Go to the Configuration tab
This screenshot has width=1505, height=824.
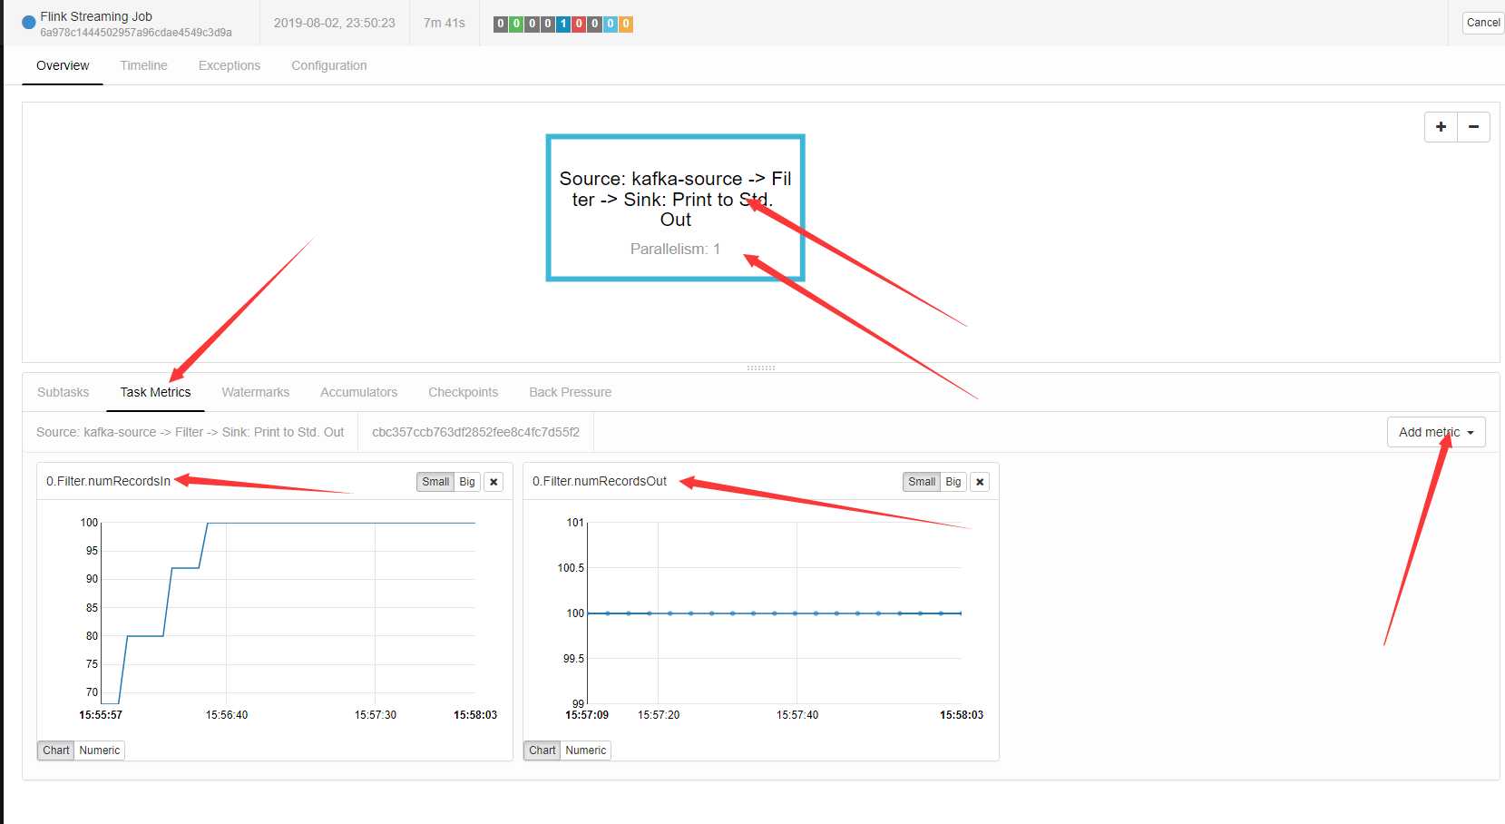tap(329, 65)
